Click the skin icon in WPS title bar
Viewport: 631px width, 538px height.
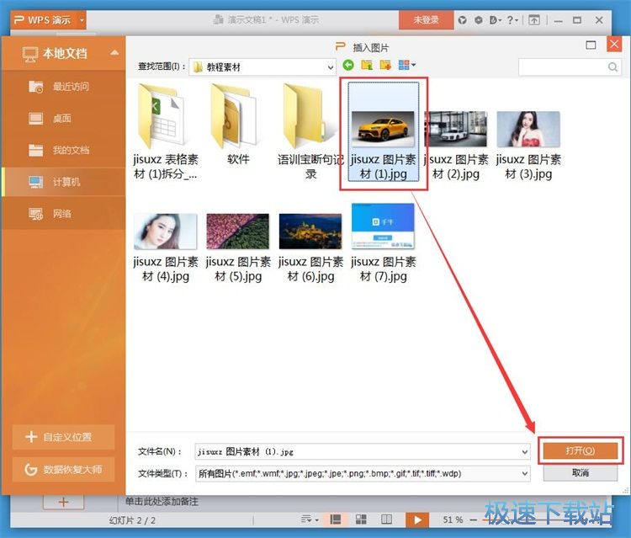[463, 19]
